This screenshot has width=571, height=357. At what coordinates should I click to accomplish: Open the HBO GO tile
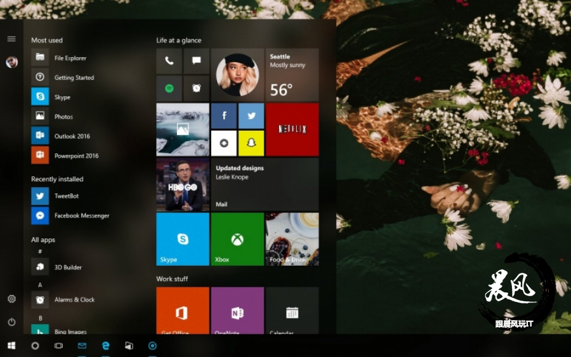[x=183, y=184]
